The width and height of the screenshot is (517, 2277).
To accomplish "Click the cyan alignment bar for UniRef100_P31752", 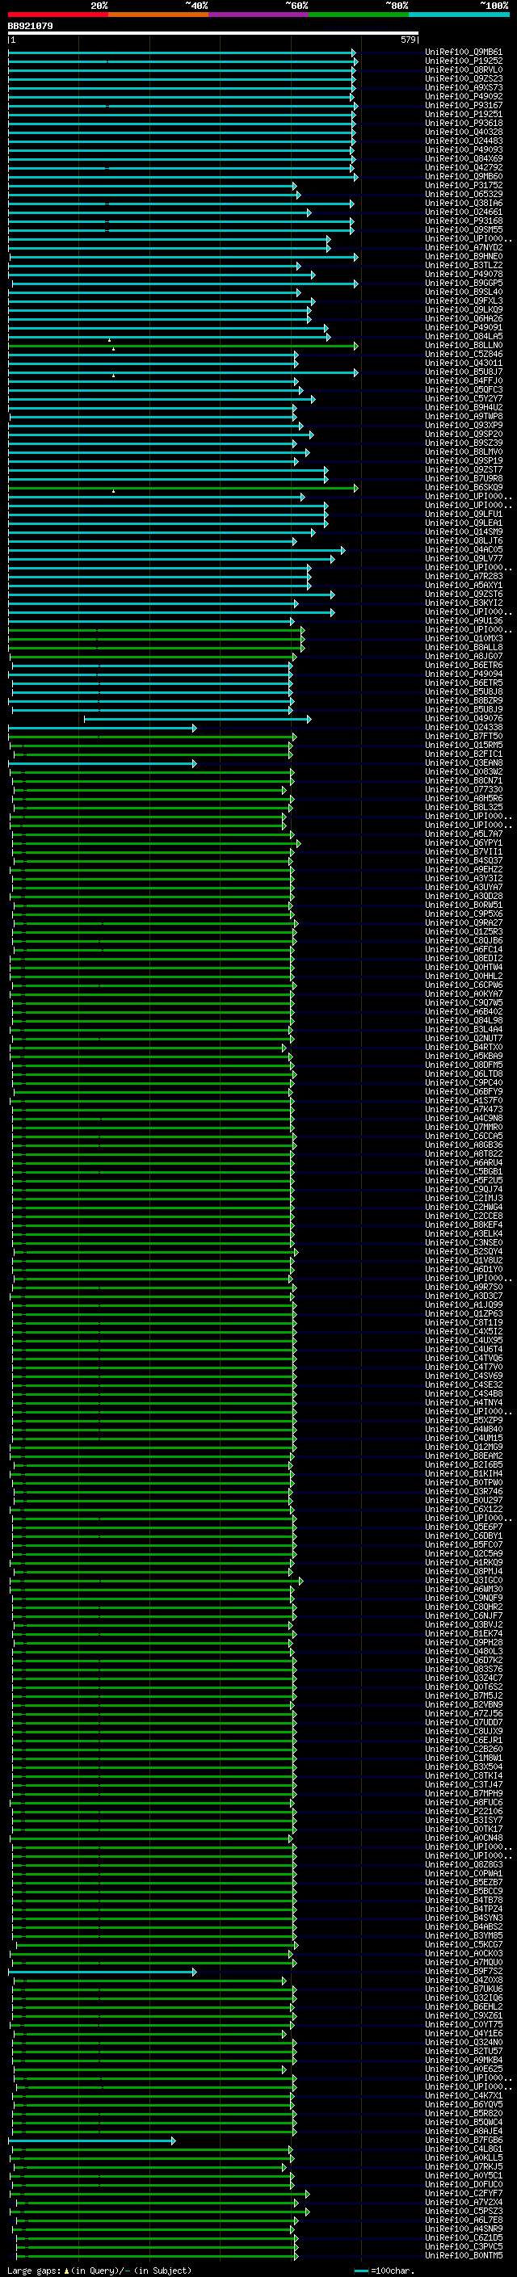I will tap(153, 187).
